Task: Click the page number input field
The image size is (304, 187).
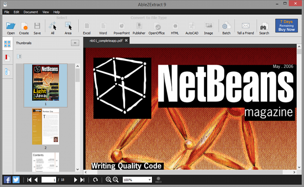Action: coord(49,180)
